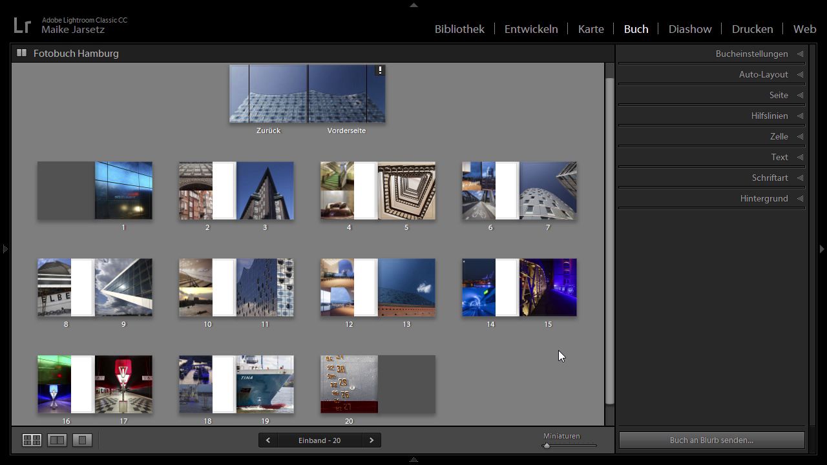Select page 13 thumbnail

click(406, 287)
